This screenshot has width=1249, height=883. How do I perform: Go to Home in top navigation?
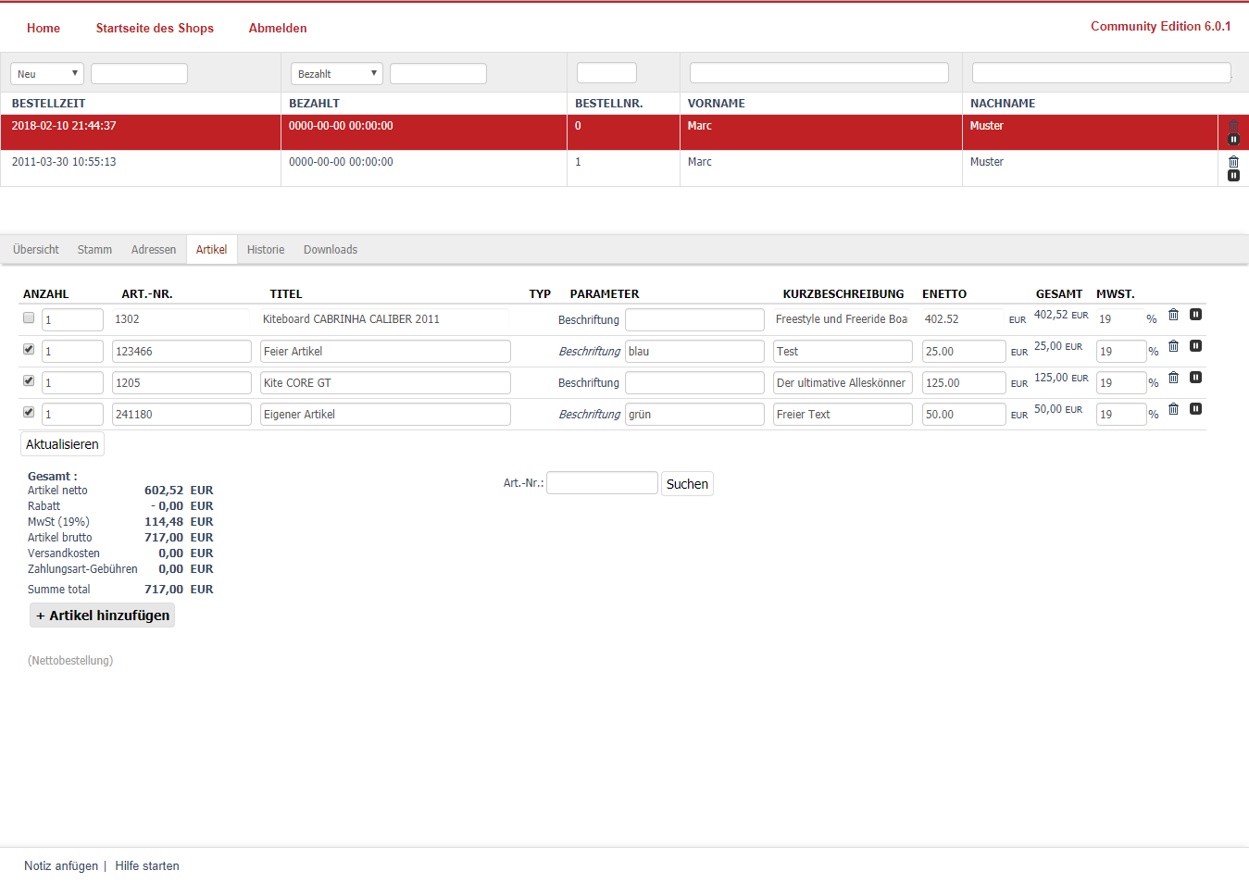pyautogui.click(x=44, y=28)
